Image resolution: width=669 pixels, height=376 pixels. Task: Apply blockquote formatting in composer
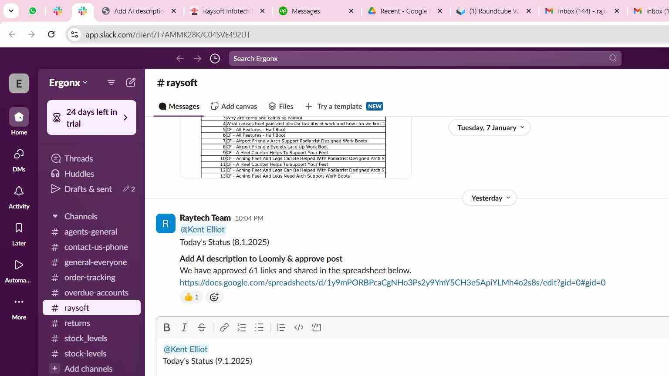pyautogui.click(x=281, y=327)
